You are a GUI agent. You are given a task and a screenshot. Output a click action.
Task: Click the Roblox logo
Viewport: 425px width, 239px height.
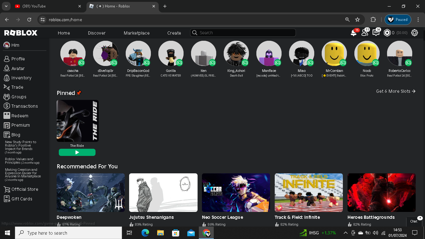tap(21, 33)
